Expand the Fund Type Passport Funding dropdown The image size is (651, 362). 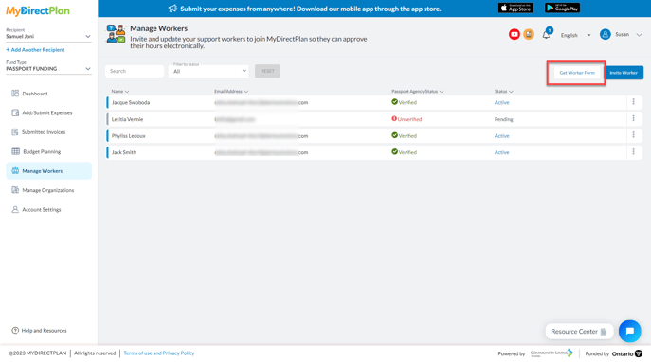(x=48, y=68)
